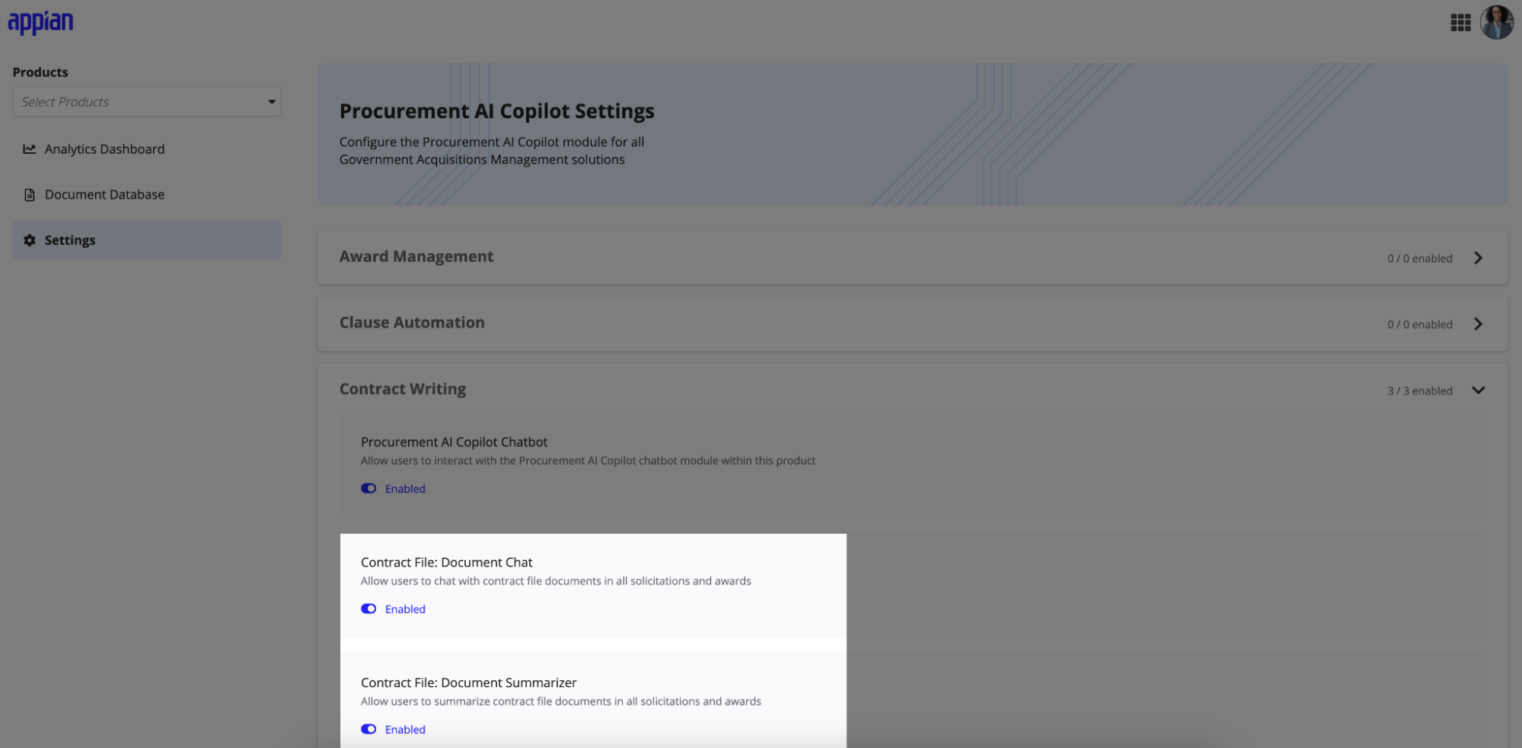Image resolution: width=1522 pixels, height=748 pixels.
Task: Click the Clause Automation heading
Action: pyautogui.click(x=412, y=322)
